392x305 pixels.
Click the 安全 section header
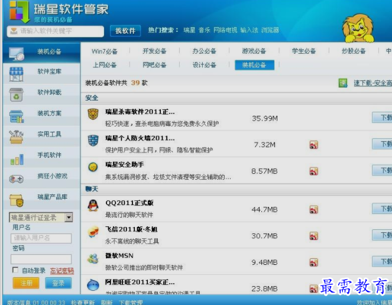(x=92, y=98)
